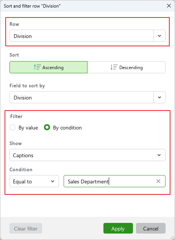Click the resize grip in dialog corner
Viewport: 175px width, 240px height.
click(x=173, y=238)
